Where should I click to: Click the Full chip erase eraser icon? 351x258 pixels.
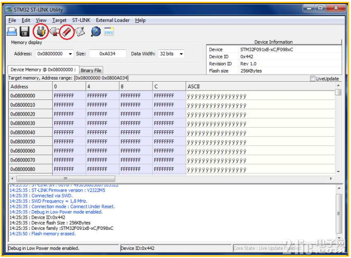tap(67, 32)
